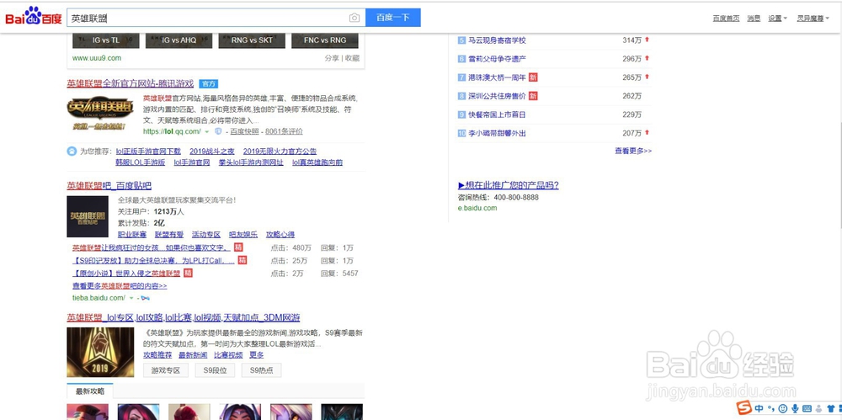This screenshot has height=420, width=842.
Task: Open the 8061条评价 reviews link
Action: [284, 131]
